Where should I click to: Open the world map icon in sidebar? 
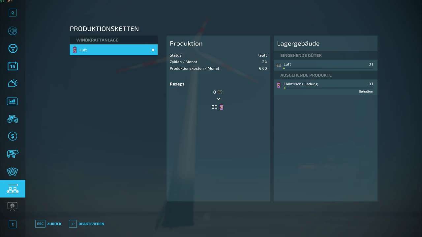pyautogui.click(x=13, y=31)
